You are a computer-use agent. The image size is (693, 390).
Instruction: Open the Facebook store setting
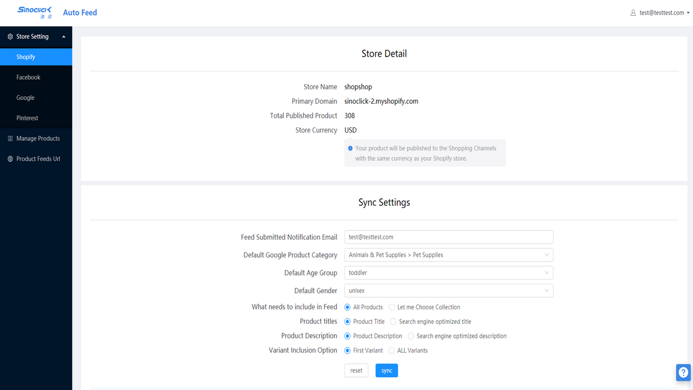pyautogui.click(x=28, y=77)
